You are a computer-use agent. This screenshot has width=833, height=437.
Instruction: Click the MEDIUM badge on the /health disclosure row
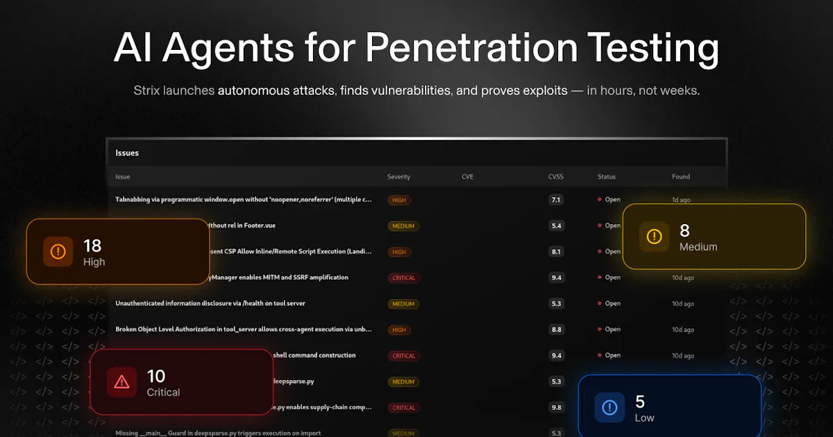[x=403, y=304]
